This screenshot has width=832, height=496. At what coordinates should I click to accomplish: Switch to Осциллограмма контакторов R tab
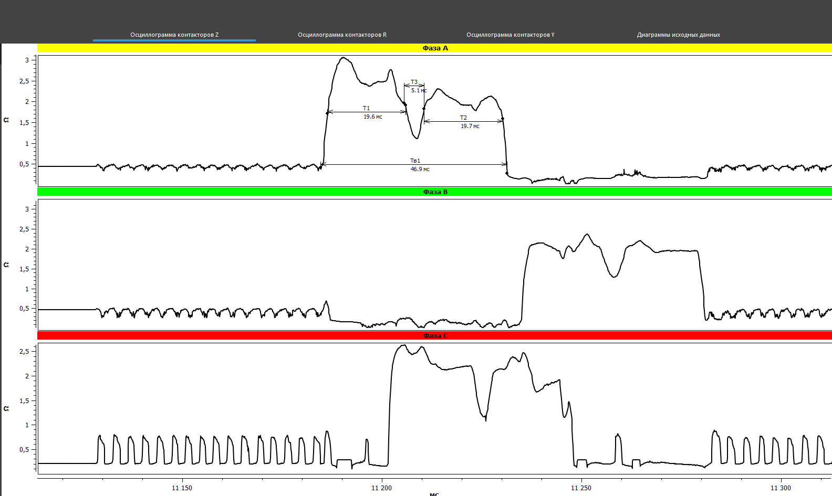pos(342,35)
